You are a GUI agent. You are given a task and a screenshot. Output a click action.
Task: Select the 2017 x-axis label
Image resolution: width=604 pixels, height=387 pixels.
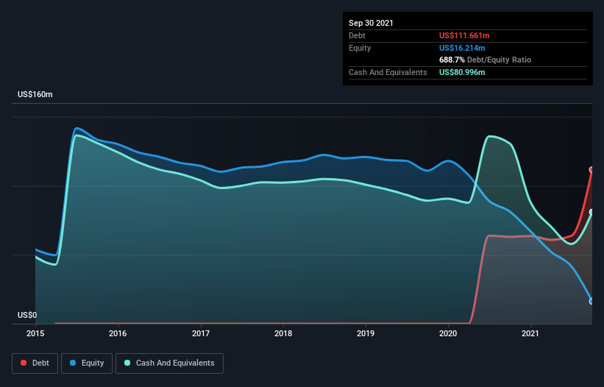coord(201,333)
